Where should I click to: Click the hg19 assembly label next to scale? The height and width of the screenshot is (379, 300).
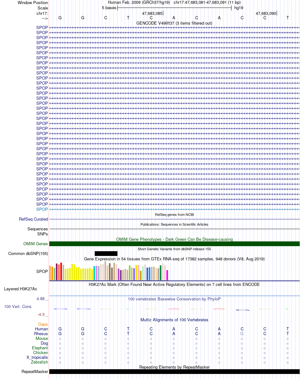click(238, 8)
